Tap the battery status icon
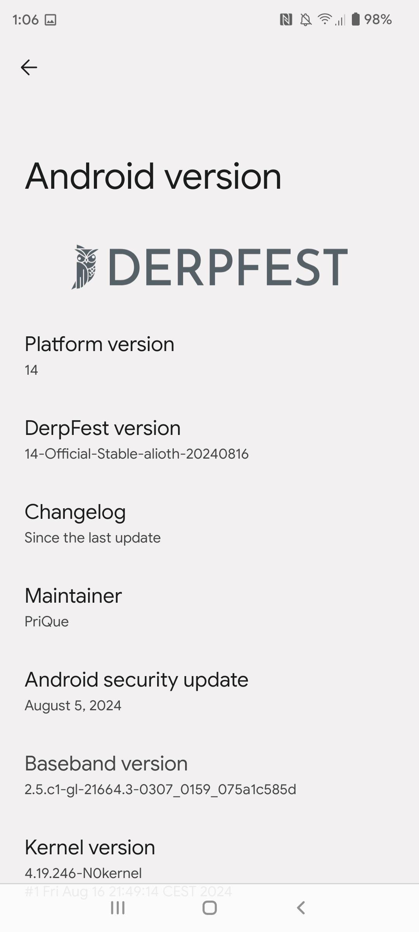Viewport: 419px width, 932px height. point(355,19)
